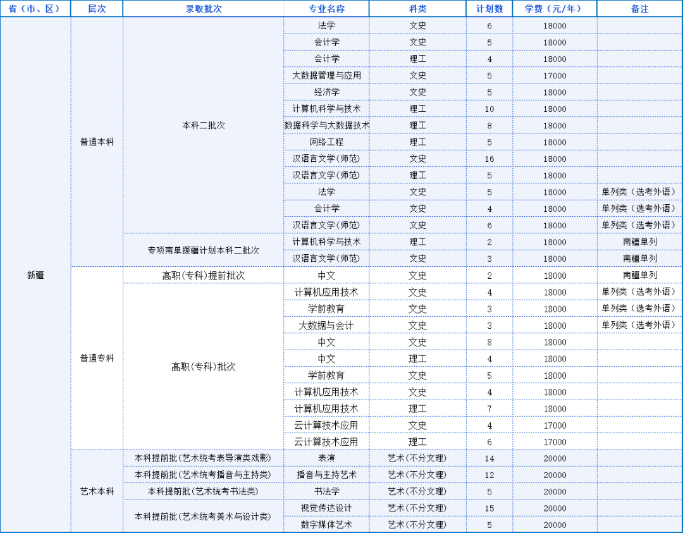Click the 新疆 province cell
The image size is (683, 533).
pos(35,274)
